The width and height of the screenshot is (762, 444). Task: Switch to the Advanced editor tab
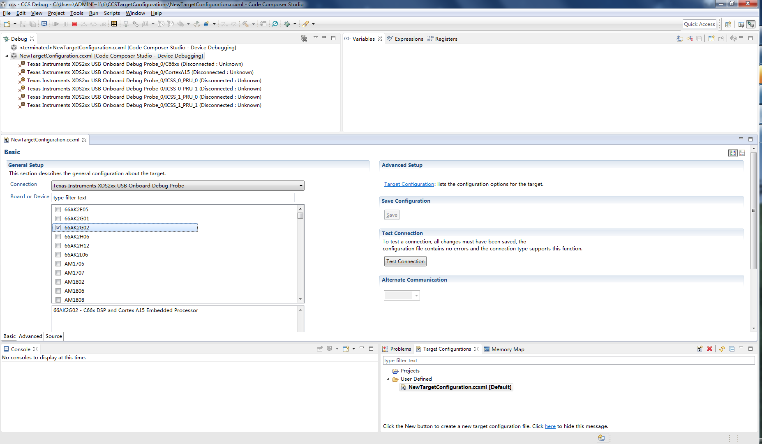pos(30,336)
